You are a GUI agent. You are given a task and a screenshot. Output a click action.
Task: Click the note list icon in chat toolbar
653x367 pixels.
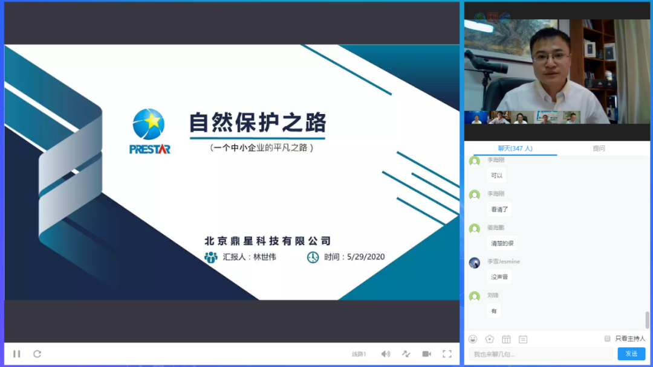pyautogui.click(x=523, y=339)
